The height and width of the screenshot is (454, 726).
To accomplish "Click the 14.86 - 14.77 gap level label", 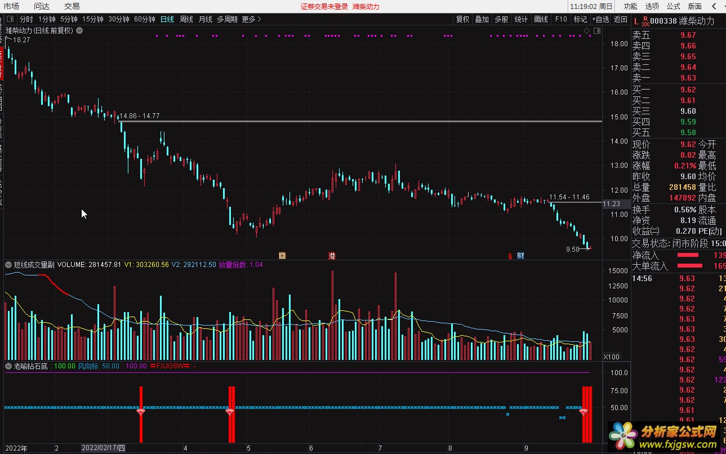I will (139, 116).
